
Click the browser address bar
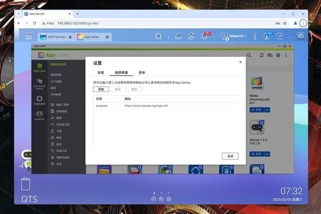point(150,23)
